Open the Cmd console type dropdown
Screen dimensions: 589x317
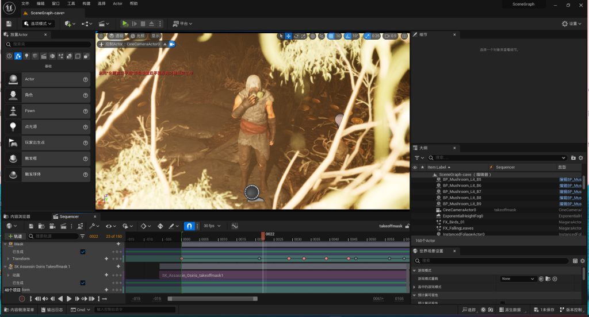tap(81, 310)
